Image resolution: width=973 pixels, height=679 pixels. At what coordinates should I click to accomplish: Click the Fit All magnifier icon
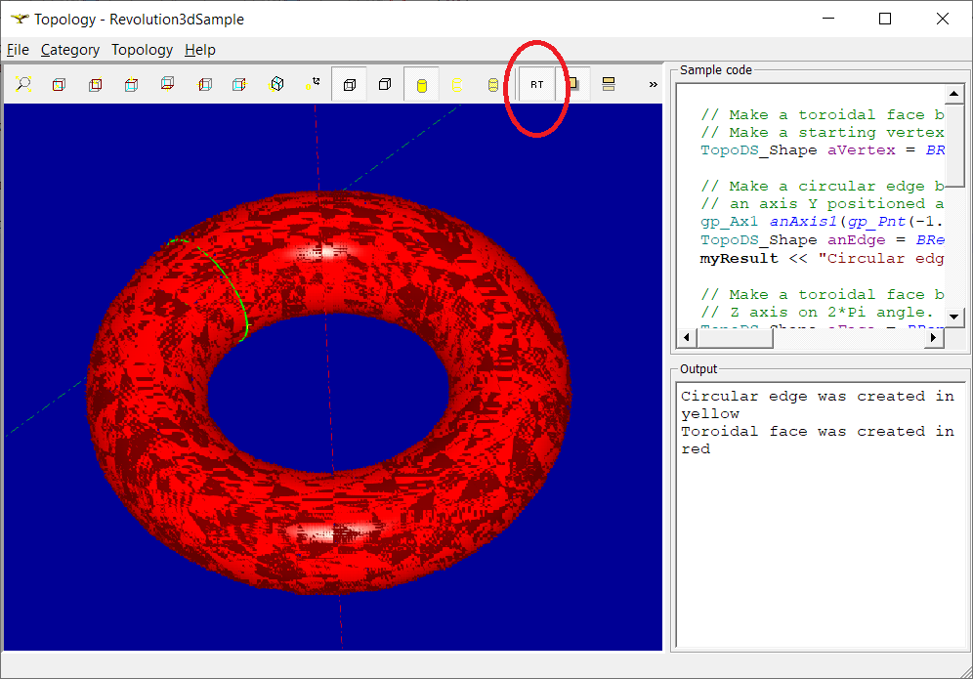point(22,85)
